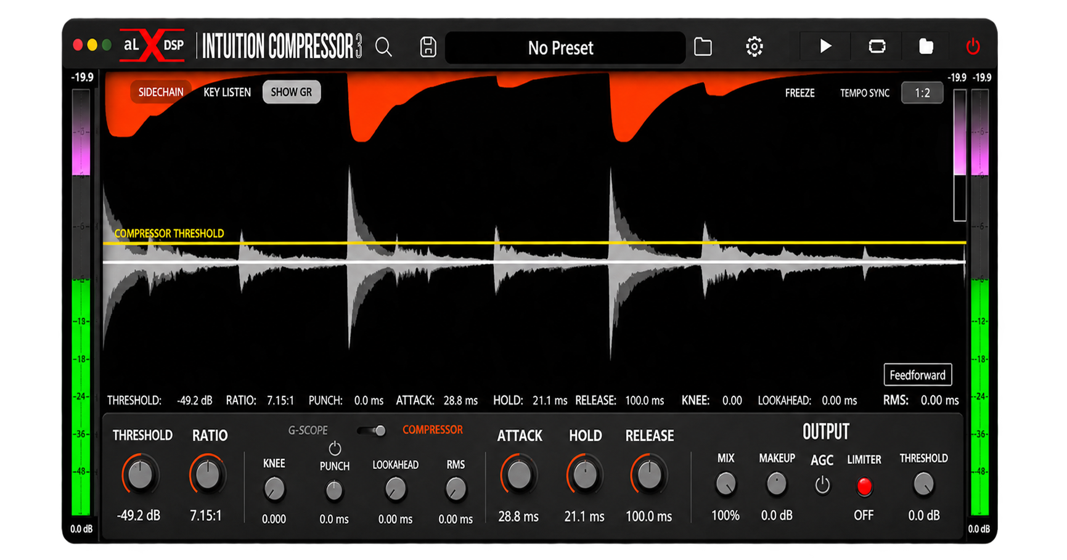
Task: Click the 0.0 ms value under PUNCH knob
Action: point(334,519)
